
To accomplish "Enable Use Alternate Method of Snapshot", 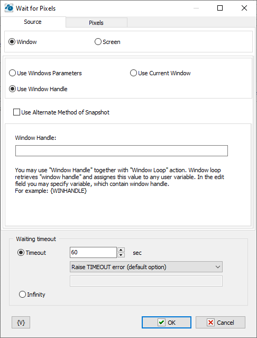I will pos(16,112).
